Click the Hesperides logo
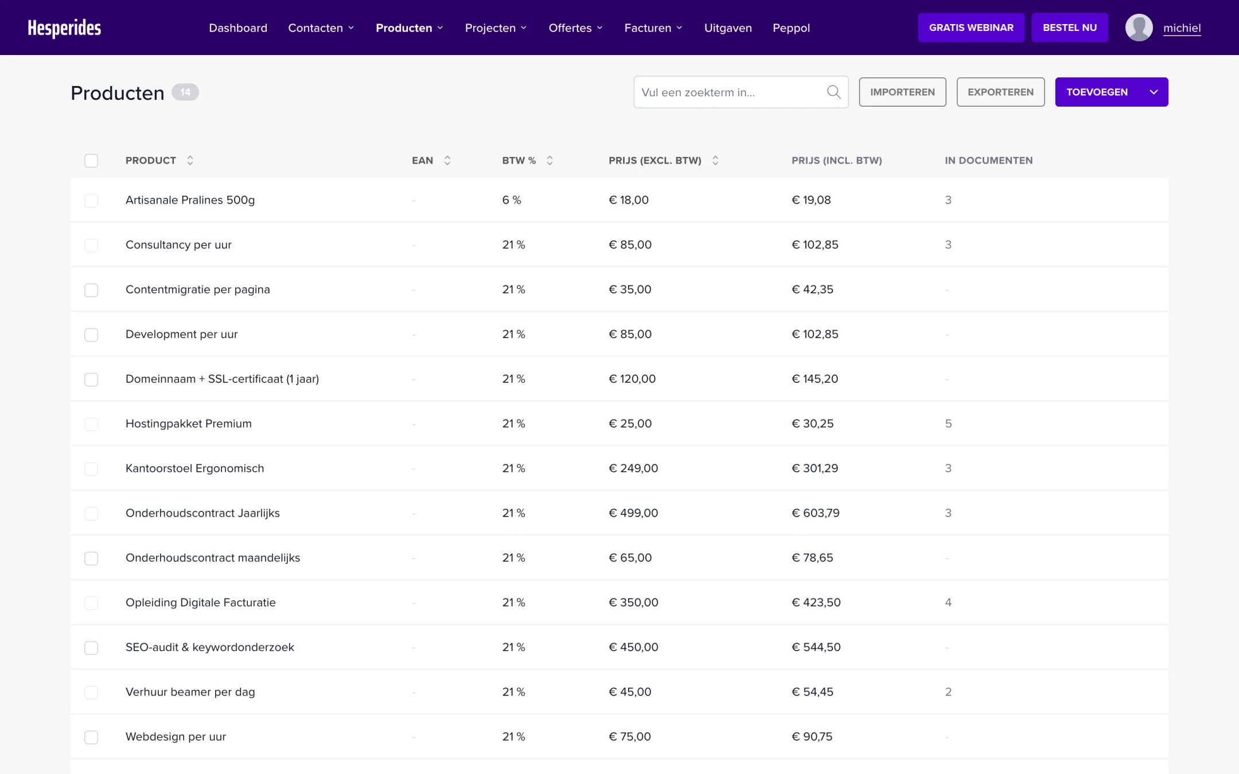The image size is (1239, 774). [64, 28]
